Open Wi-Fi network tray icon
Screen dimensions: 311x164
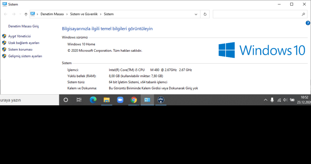point(279,100)
